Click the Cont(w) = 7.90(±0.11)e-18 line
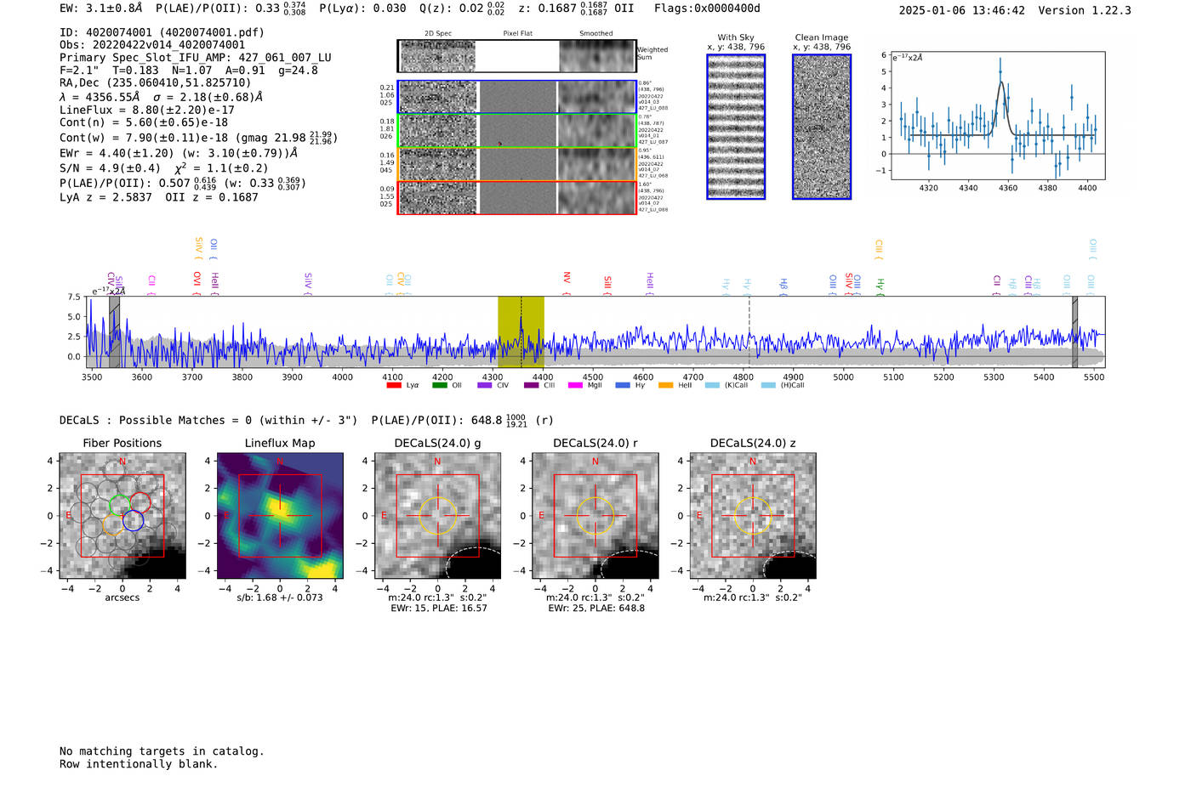 (x=198, y=138)
